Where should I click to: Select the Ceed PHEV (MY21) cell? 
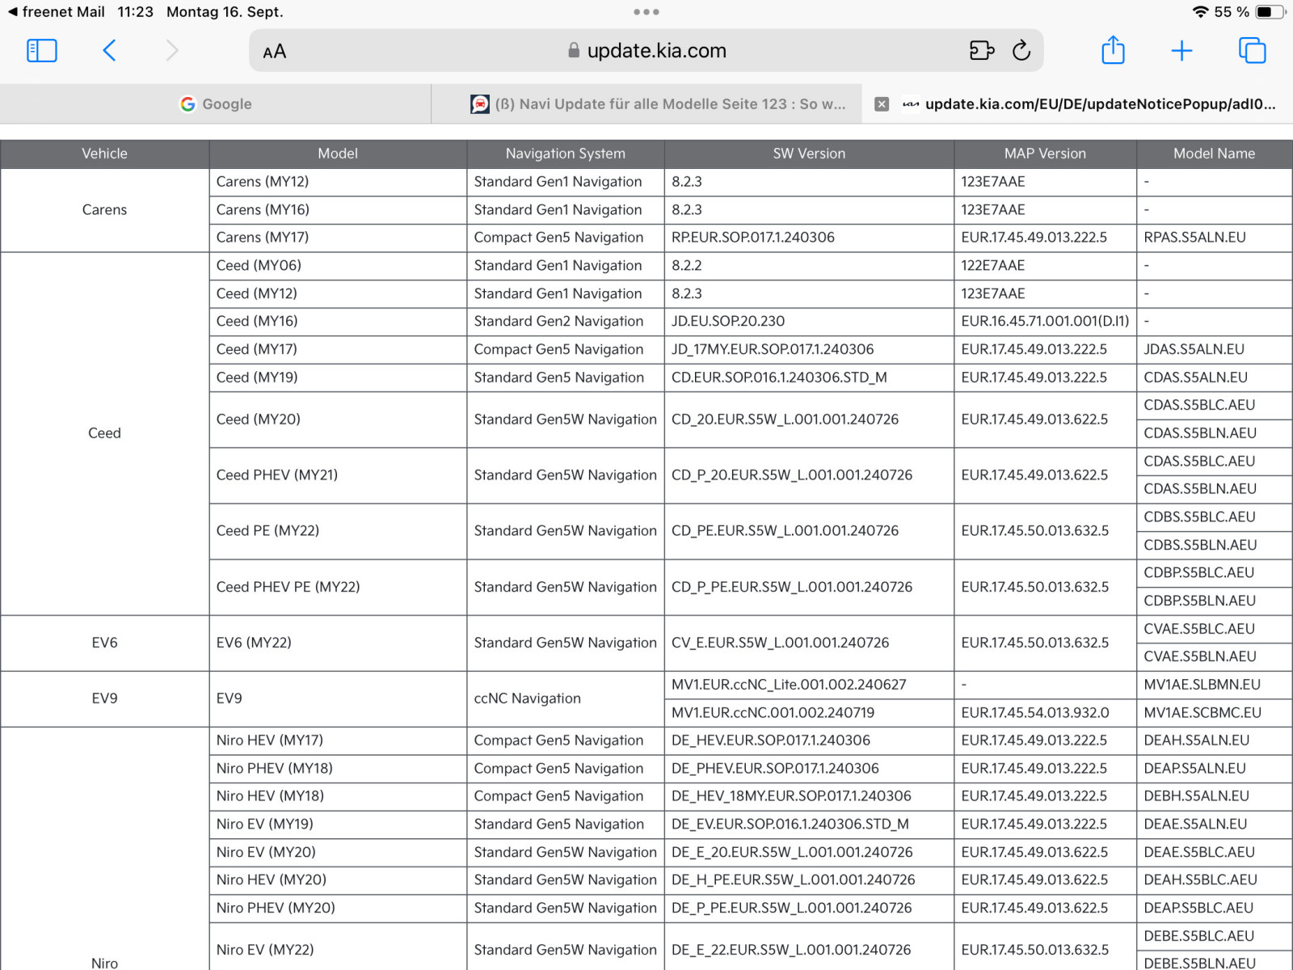coord(338,475)
